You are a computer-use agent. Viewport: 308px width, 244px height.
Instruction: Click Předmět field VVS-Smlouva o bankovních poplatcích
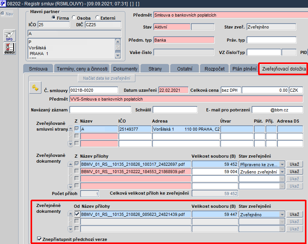pos(186,99)
